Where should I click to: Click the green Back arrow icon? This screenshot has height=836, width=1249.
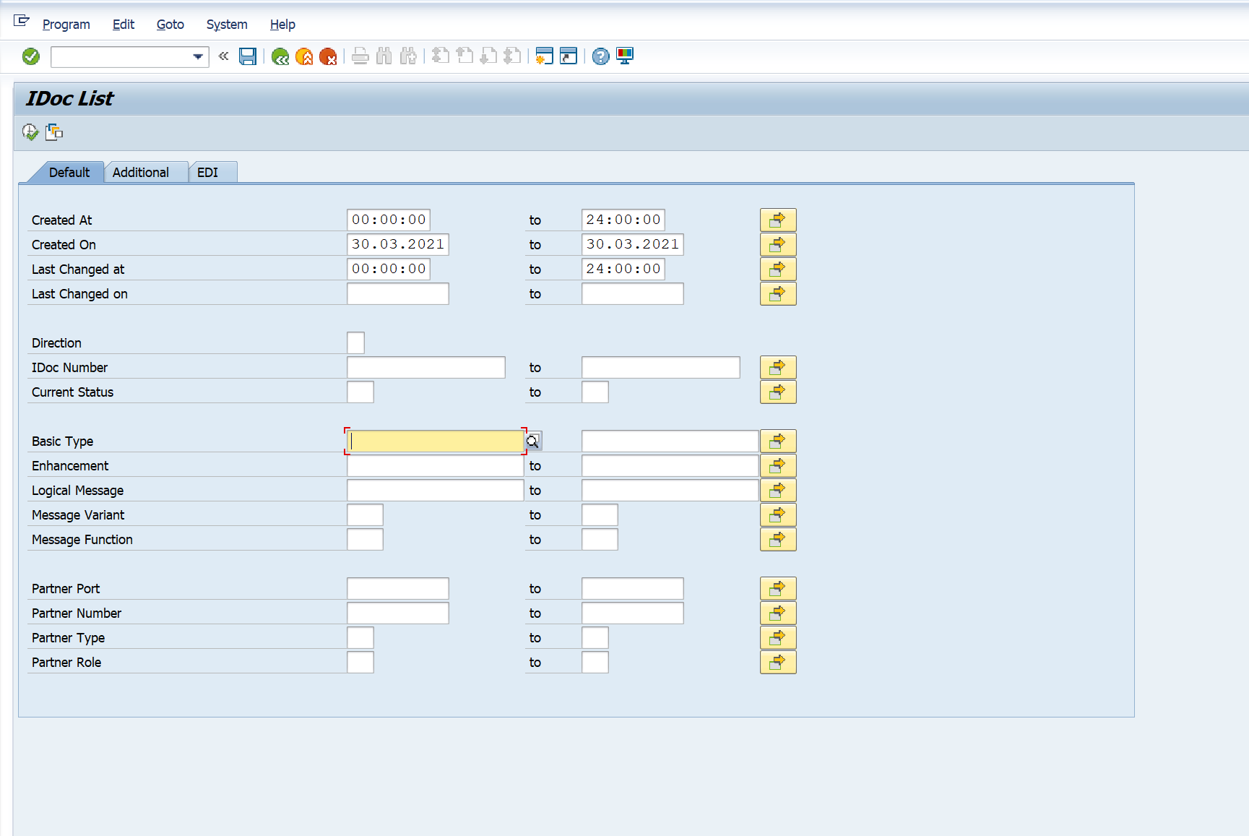click(x=280, y=56)
